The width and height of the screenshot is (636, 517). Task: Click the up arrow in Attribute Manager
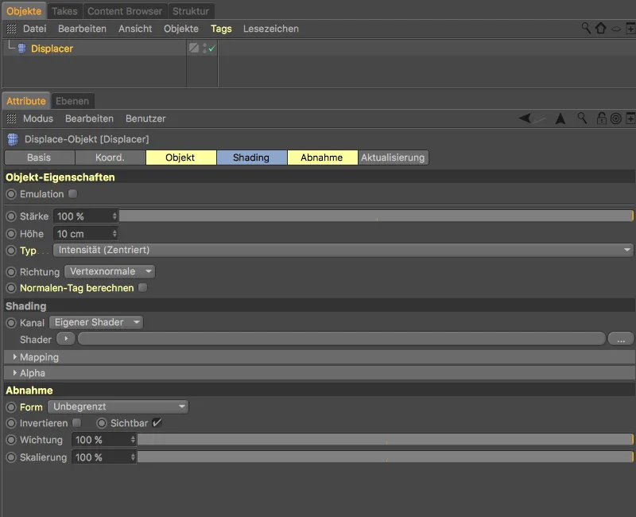(560, 119)
